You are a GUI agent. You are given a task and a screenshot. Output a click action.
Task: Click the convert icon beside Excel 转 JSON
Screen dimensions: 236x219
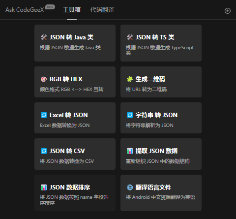pyautogui.click(x=44, y=115)
